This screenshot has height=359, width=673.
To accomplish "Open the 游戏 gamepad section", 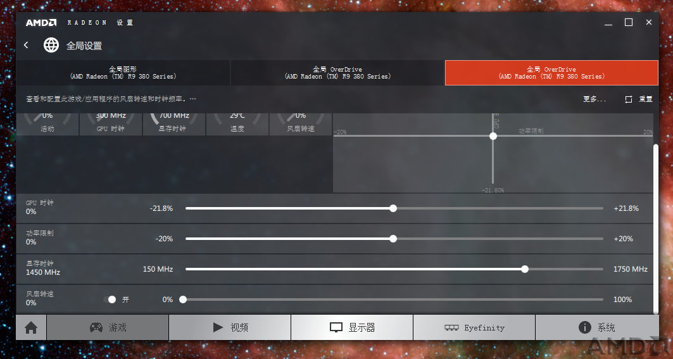I will pyautogui.click(x=108, y=327).
